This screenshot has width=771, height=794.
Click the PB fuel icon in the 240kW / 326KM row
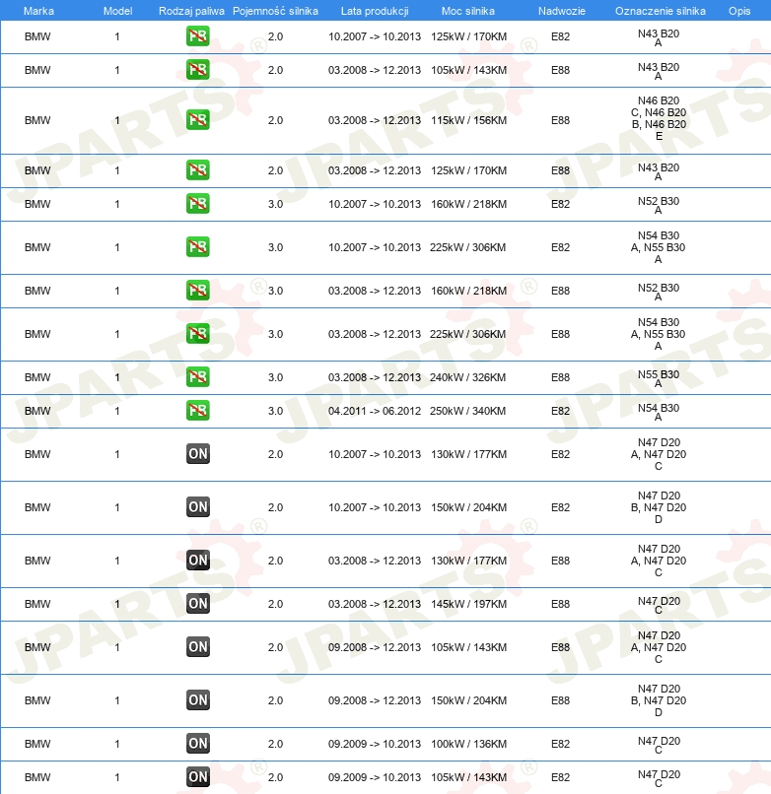pyautogui.click(x=197, y=377)
